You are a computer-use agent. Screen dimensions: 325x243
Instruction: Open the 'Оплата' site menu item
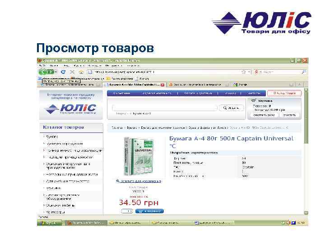[x=198, y=93]
